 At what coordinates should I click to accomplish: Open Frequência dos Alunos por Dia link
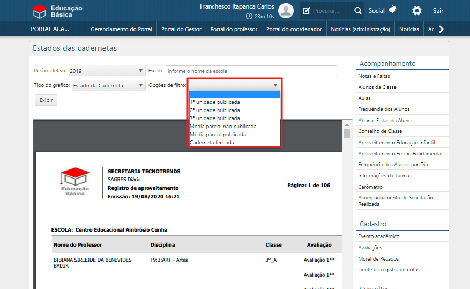pos(393,165)
